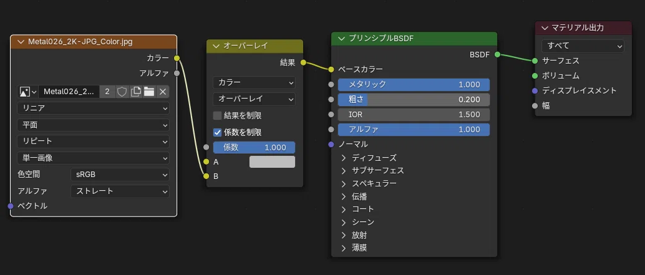Viewport: 645px width, 275px height.
Task: Click the 係数 input socket
Action: [206, 147]
